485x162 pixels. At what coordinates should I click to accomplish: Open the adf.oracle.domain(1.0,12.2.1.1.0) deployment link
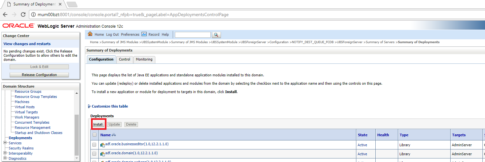(x=132, y=153)
